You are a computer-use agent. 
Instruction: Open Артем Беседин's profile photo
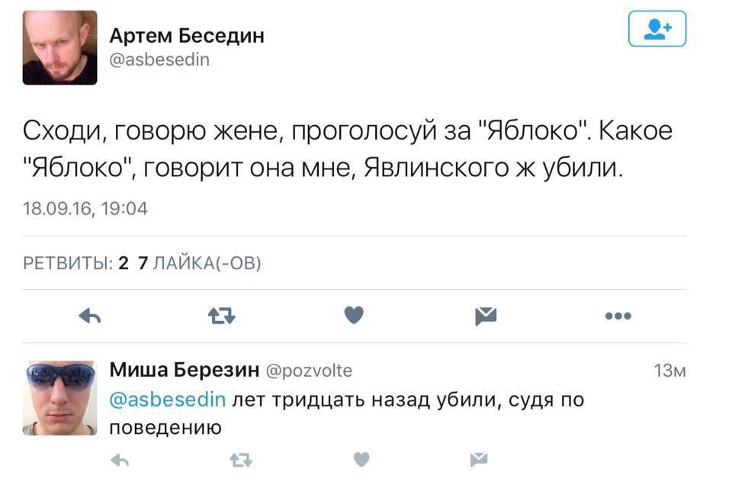pos(59,47)
